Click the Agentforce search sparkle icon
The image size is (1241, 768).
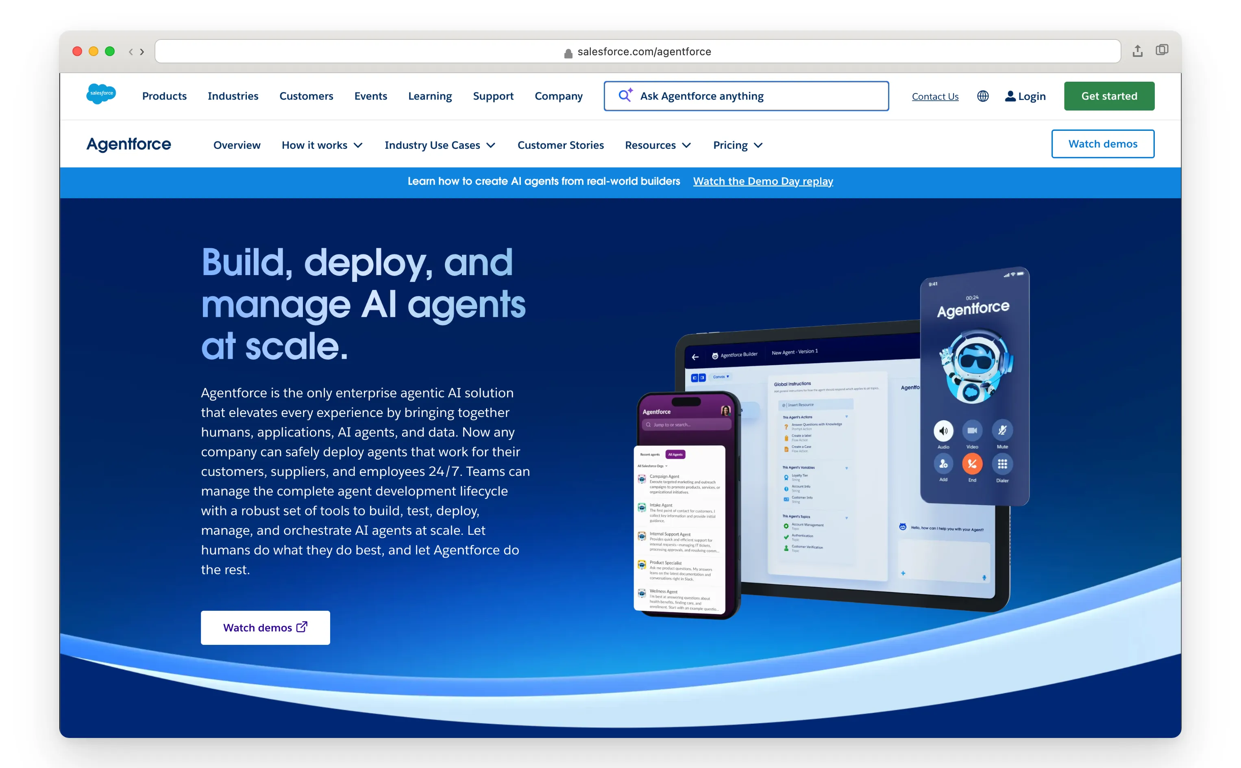[x=625, y=95]
